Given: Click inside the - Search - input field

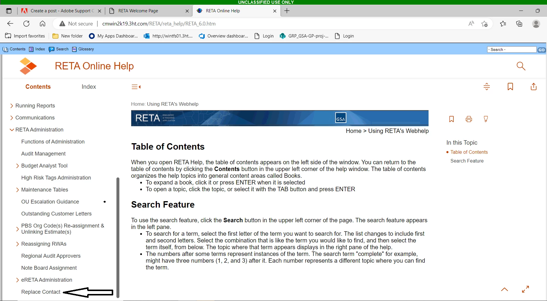Looking at the screenshot, I should (x=512, y=50).
